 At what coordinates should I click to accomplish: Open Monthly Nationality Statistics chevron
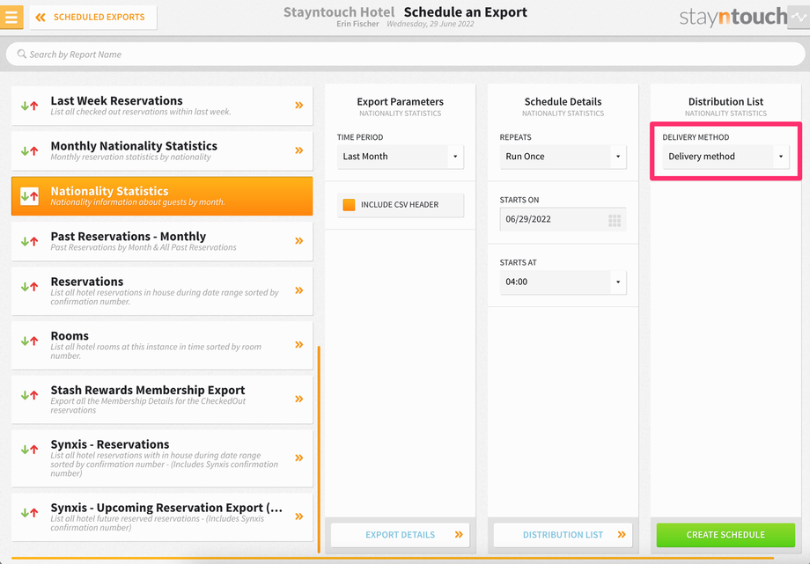pos(299,150)
